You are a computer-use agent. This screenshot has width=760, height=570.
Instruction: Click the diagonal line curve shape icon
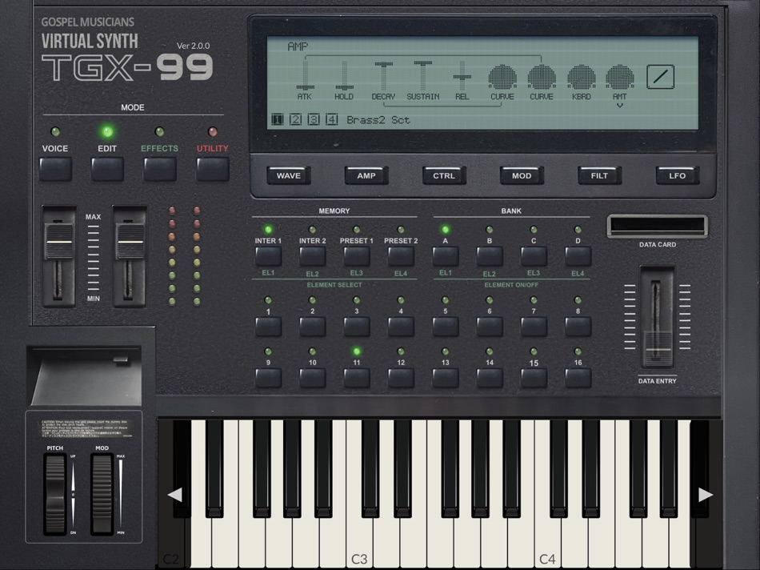[x=660, y=77]
